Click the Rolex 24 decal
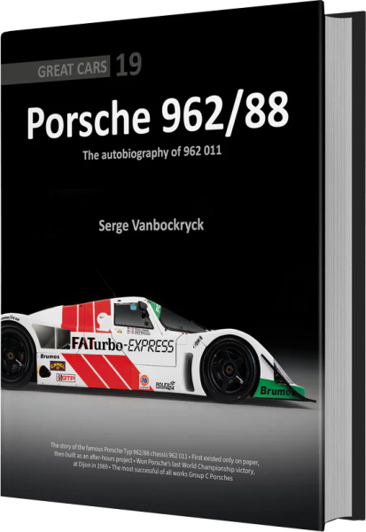 [x=165, y=385]
